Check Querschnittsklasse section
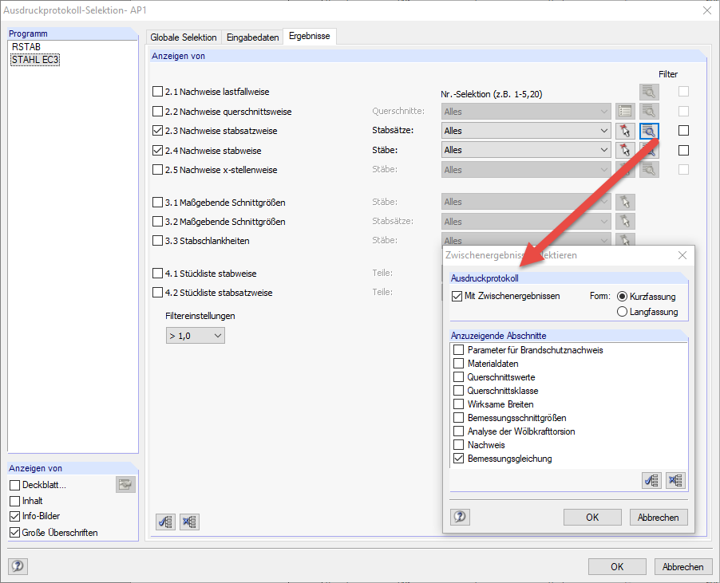This screenshot has height=583, width=720. [x=458, y=391]
